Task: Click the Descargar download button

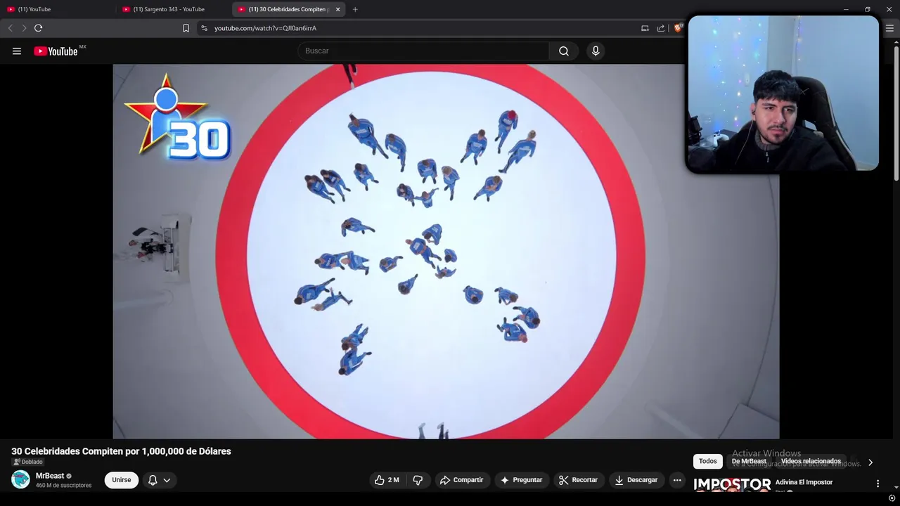Action: click(x=636, y=480)
